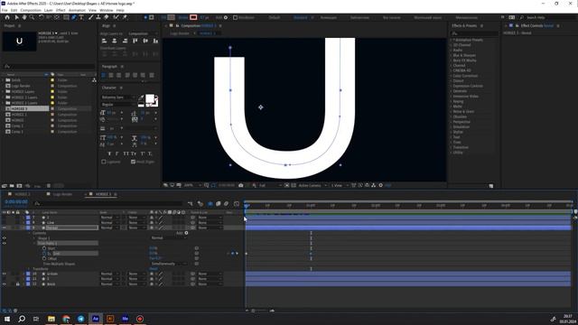Click the red stroke color swatch in toolbar

pyautogui.click(x=193, y=17)
